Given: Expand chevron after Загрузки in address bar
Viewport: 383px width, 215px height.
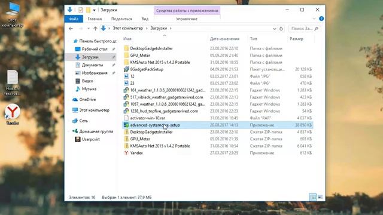Looking at the screenshot, I should [x=171, y=28].
